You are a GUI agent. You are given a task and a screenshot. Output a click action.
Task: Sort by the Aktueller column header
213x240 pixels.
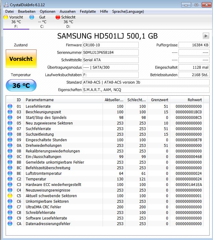point(114,100)
